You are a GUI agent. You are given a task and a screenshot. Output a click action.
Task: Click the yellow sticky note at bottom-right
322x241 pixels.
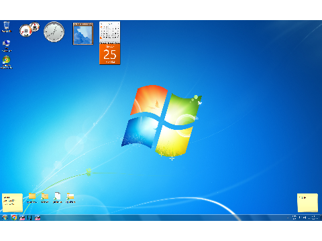click(307, 203)
